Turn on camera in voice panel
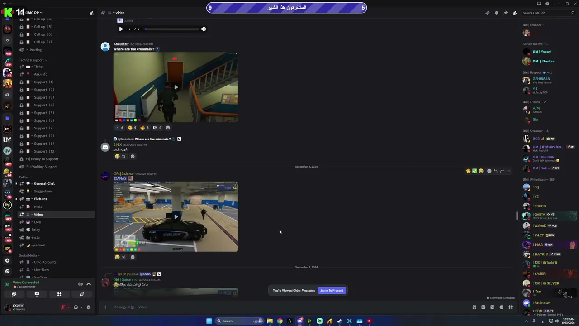Screen dimensions: 579x326 14,294
